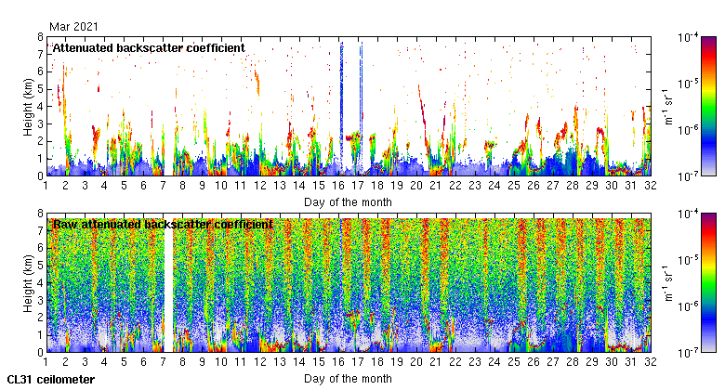Viewport: 725px width, 390px height.
Task: Click the m⁻¹ sr⁻¹ units label beside upper colorbar
Action: pyautogui.click(x=669, y=106)
